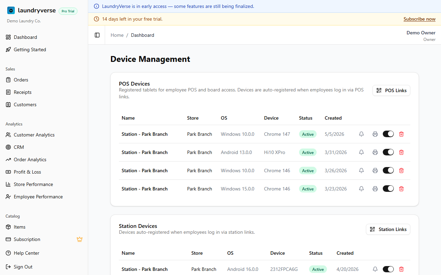Click bell icon for Hi10 XPro device
Viewport: 441px width, 275px height.
pos(361,152)
